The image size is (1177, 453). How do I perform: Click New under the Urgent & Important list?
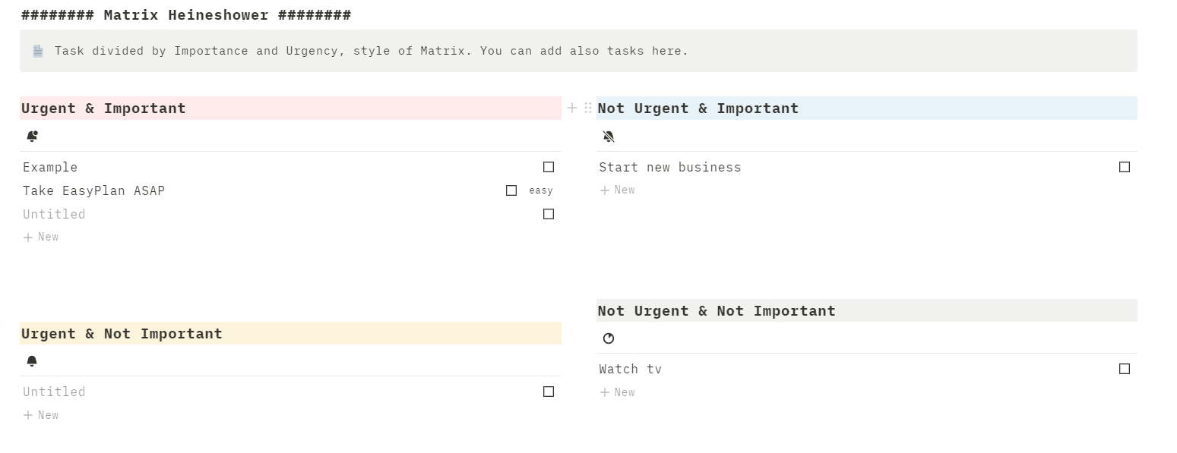pyautogui.click(x=40, y=237)
